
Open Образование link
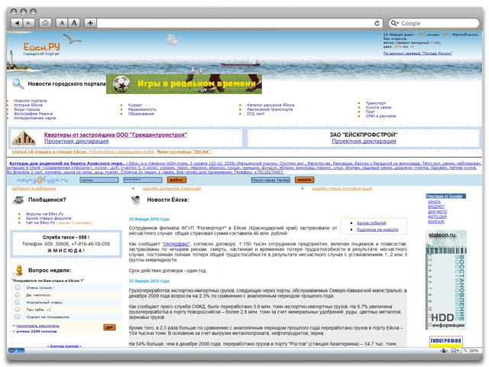tap(141, 114)
